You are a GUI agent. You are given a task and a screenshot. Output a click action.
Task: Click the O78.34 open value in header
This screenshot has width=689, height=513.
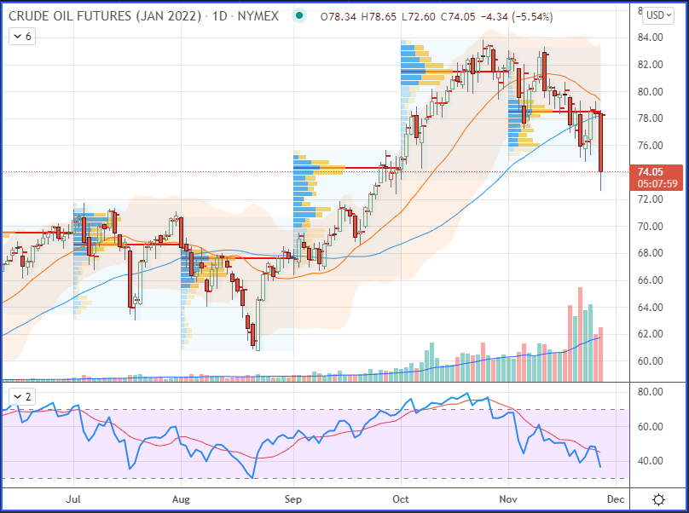pos(338,17)
